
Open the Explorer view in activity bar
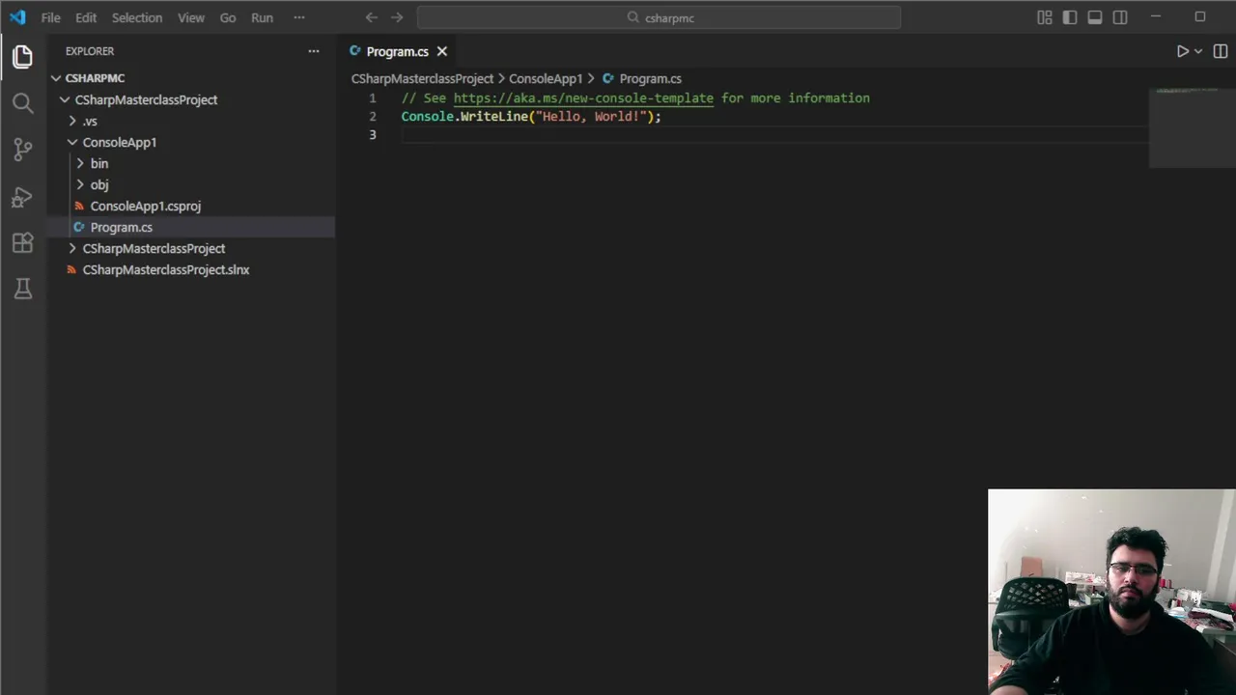[23, 56]
